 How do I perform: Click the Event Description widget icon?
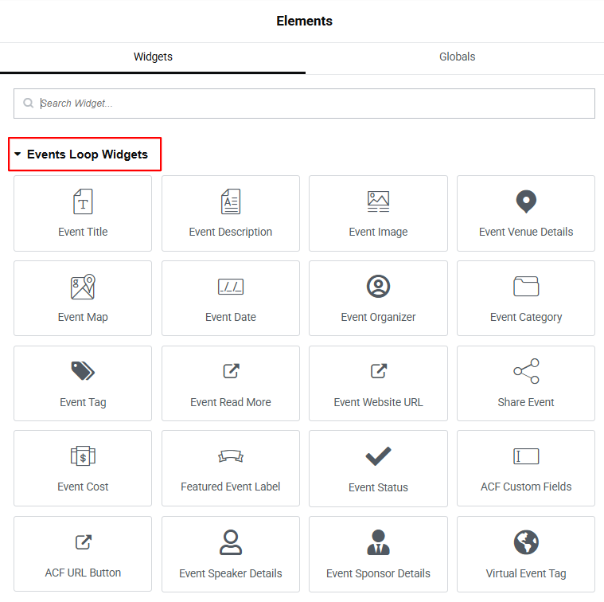pyautogui.click(x=231, y=201)
